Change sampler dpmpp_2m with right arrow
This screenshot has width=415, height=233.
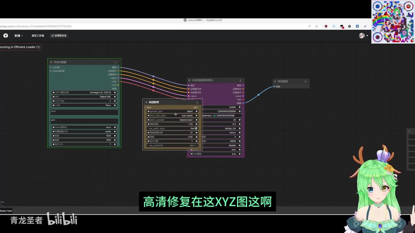pos(240,128)
